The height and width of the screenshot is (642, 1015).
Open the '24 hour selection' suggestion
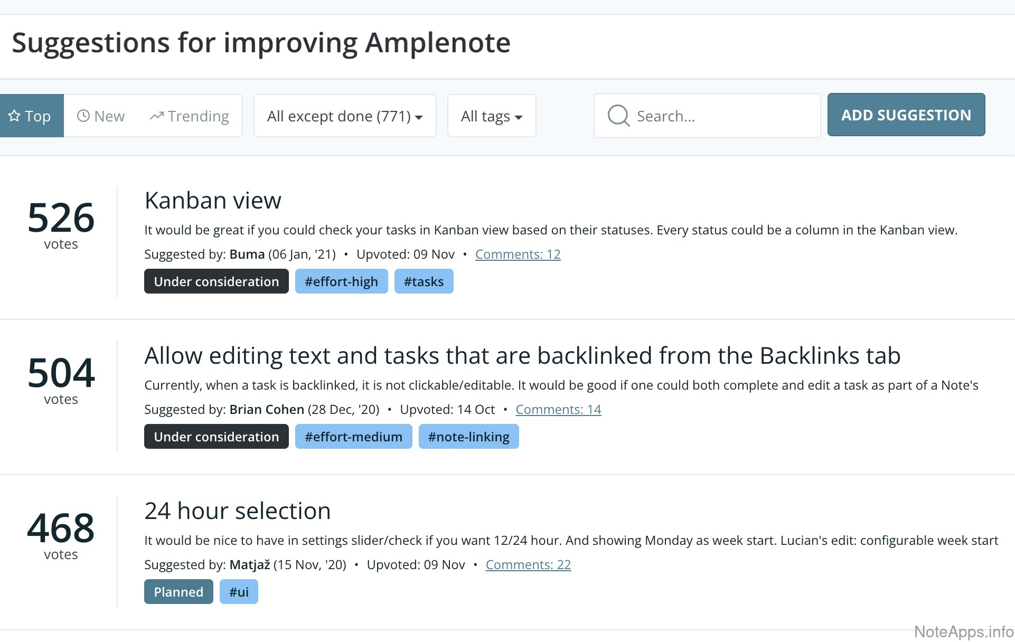tap(238, 511)
